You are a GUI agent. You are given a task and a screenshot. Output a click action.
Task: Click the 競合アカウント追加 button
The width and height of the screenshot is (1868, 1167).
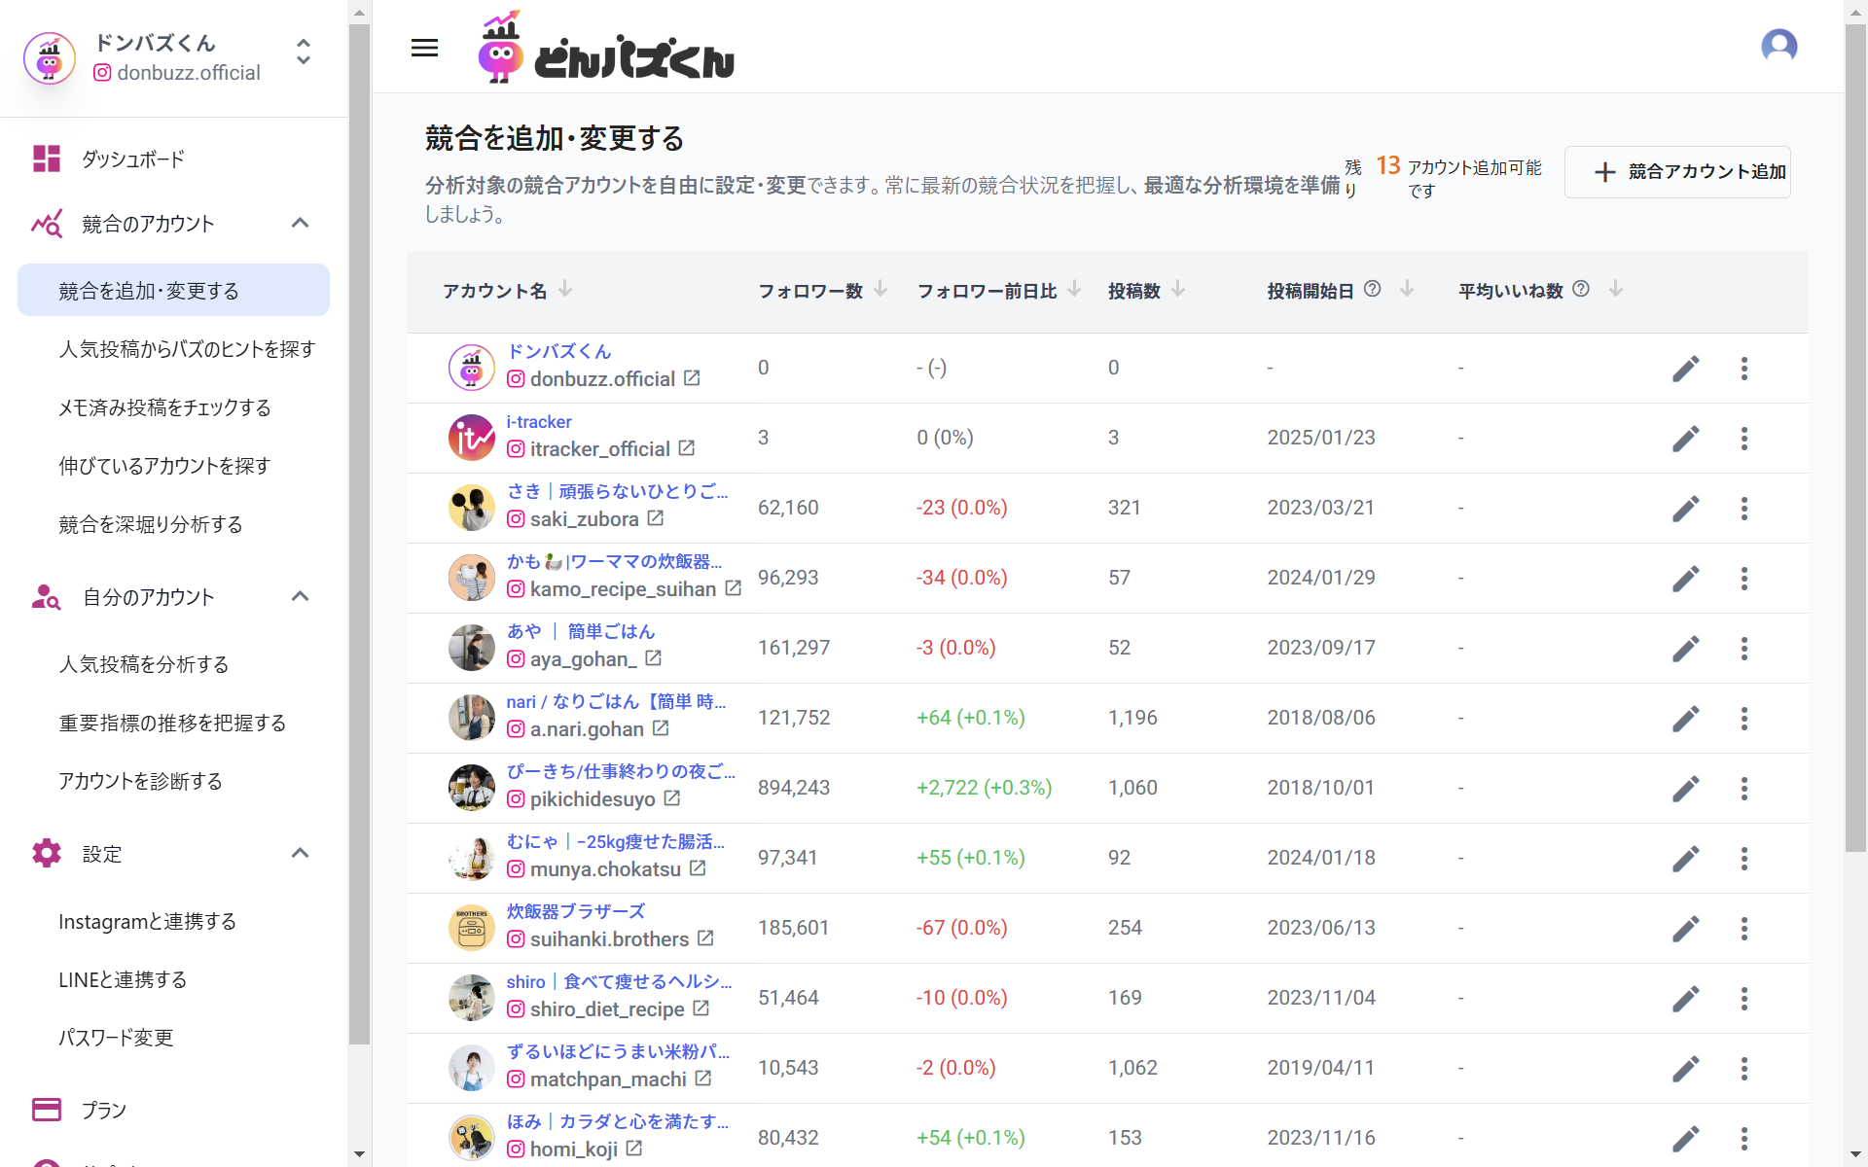(x=1676, y=172)
